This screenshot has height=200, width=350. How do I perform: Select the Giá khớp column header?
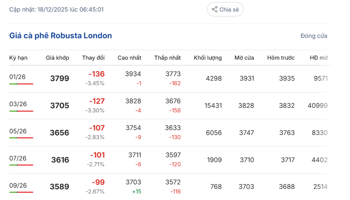point(58,58)
